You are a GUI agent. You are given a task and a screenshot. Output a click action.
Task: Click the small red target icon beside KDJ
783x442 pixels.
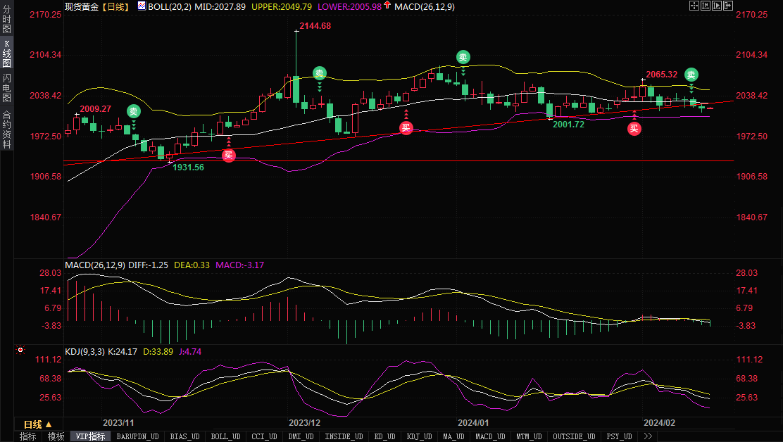coord(20,349)
